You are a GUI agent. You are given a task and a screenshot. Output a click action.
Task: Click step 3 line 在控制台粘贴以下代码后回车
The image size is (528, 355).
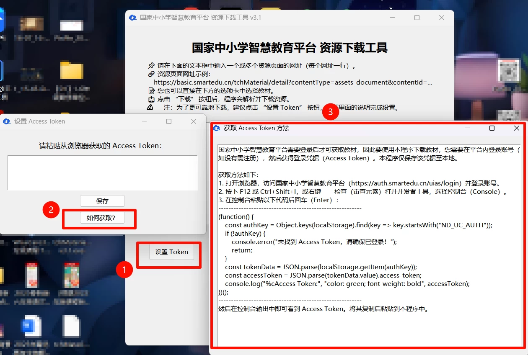pos(279,200)
